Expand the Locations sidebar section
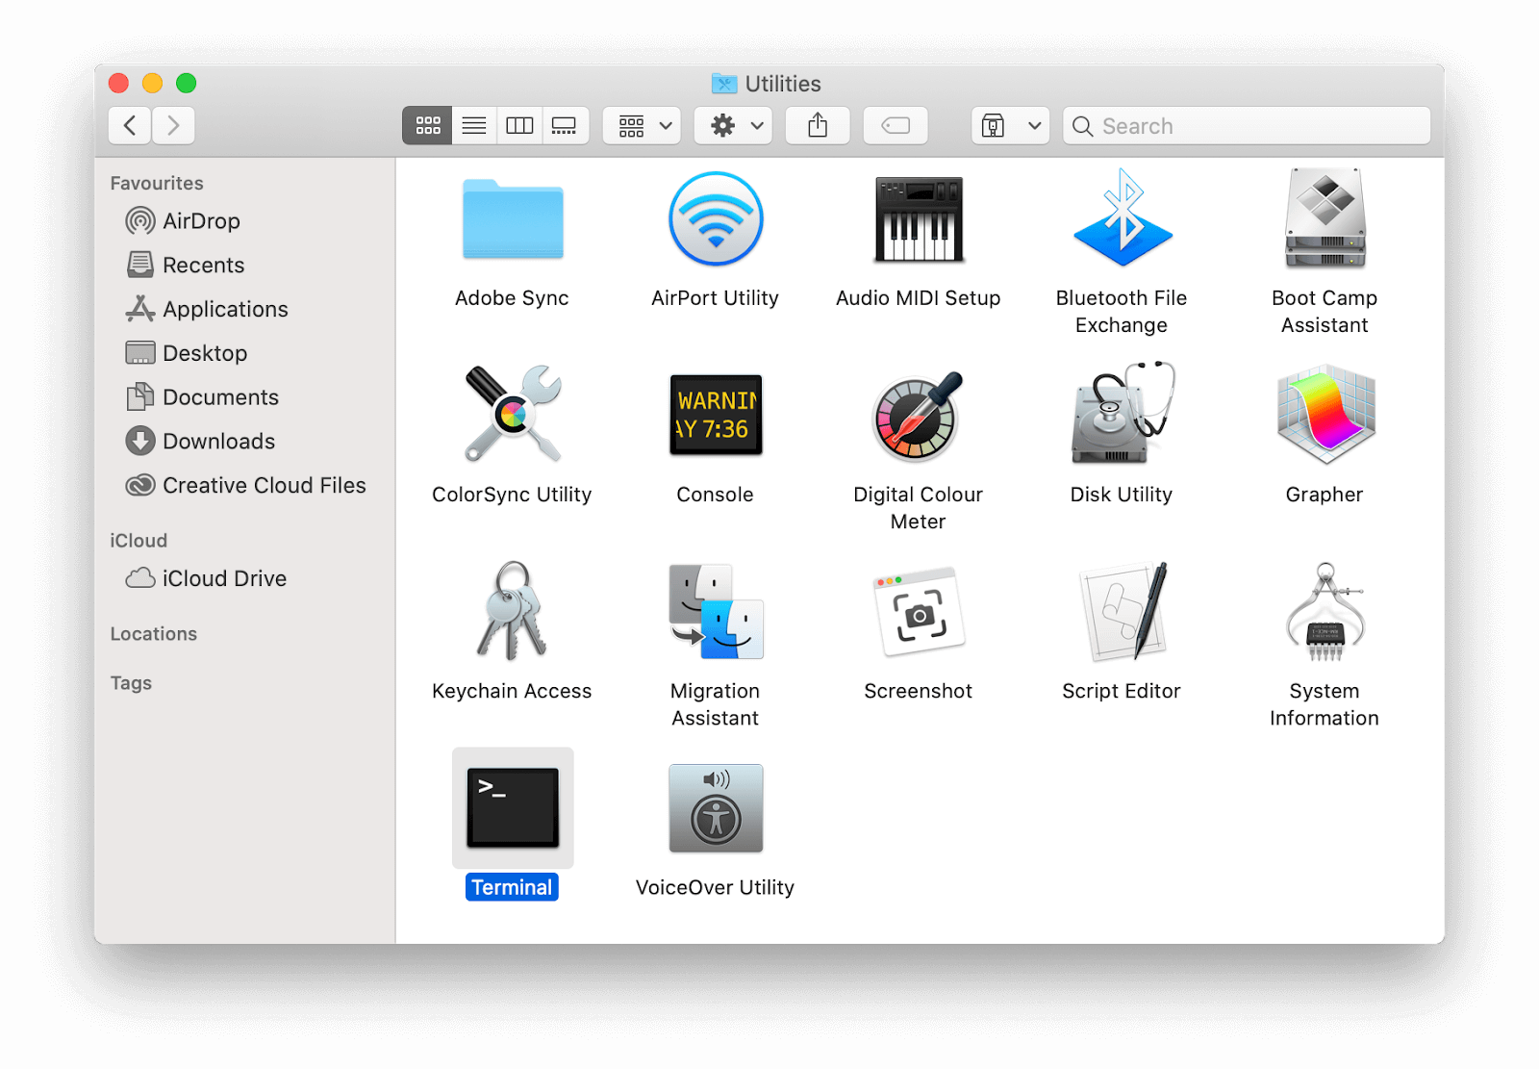1539x1069 pixels. (x=154, y=634)
